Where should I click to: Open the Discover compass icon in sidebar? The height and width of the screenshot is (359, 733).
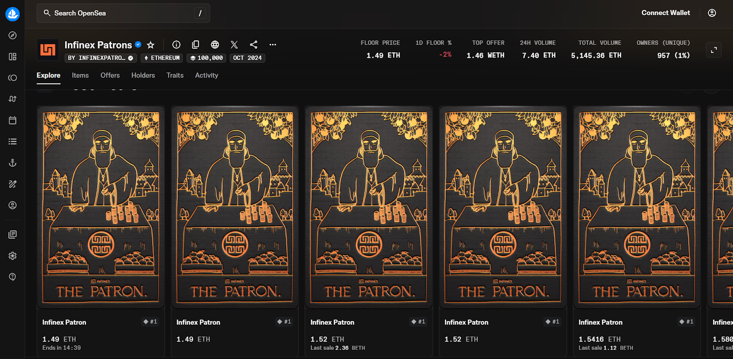(x=12, y=35)
